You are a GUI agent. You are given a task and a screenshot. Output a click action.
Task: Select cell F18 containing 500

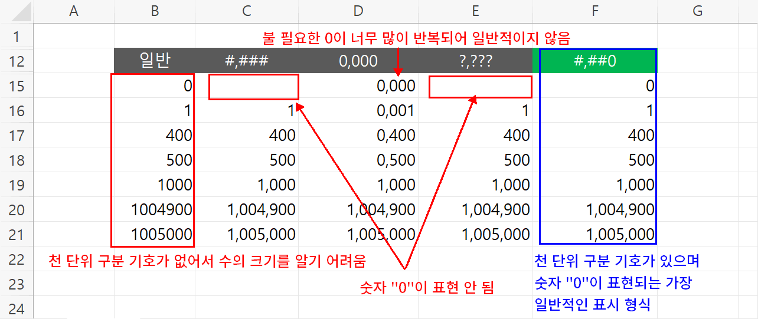594,160
